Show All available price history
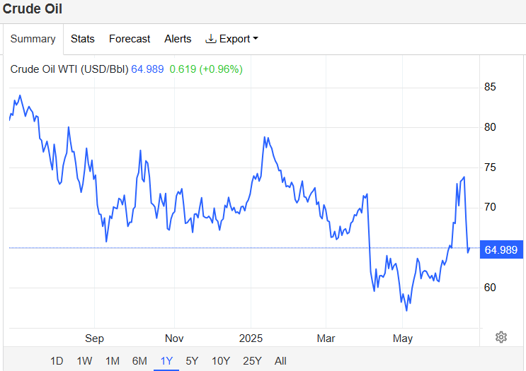 [280, 361]
